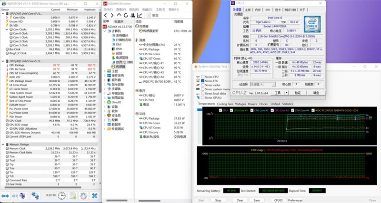381x203 pixels.
Task: Click CPUID button in stability test
Action: 278,200
